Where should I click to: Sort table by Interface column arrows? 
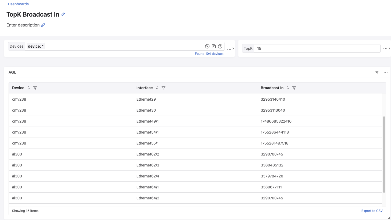tap(157, 88)
